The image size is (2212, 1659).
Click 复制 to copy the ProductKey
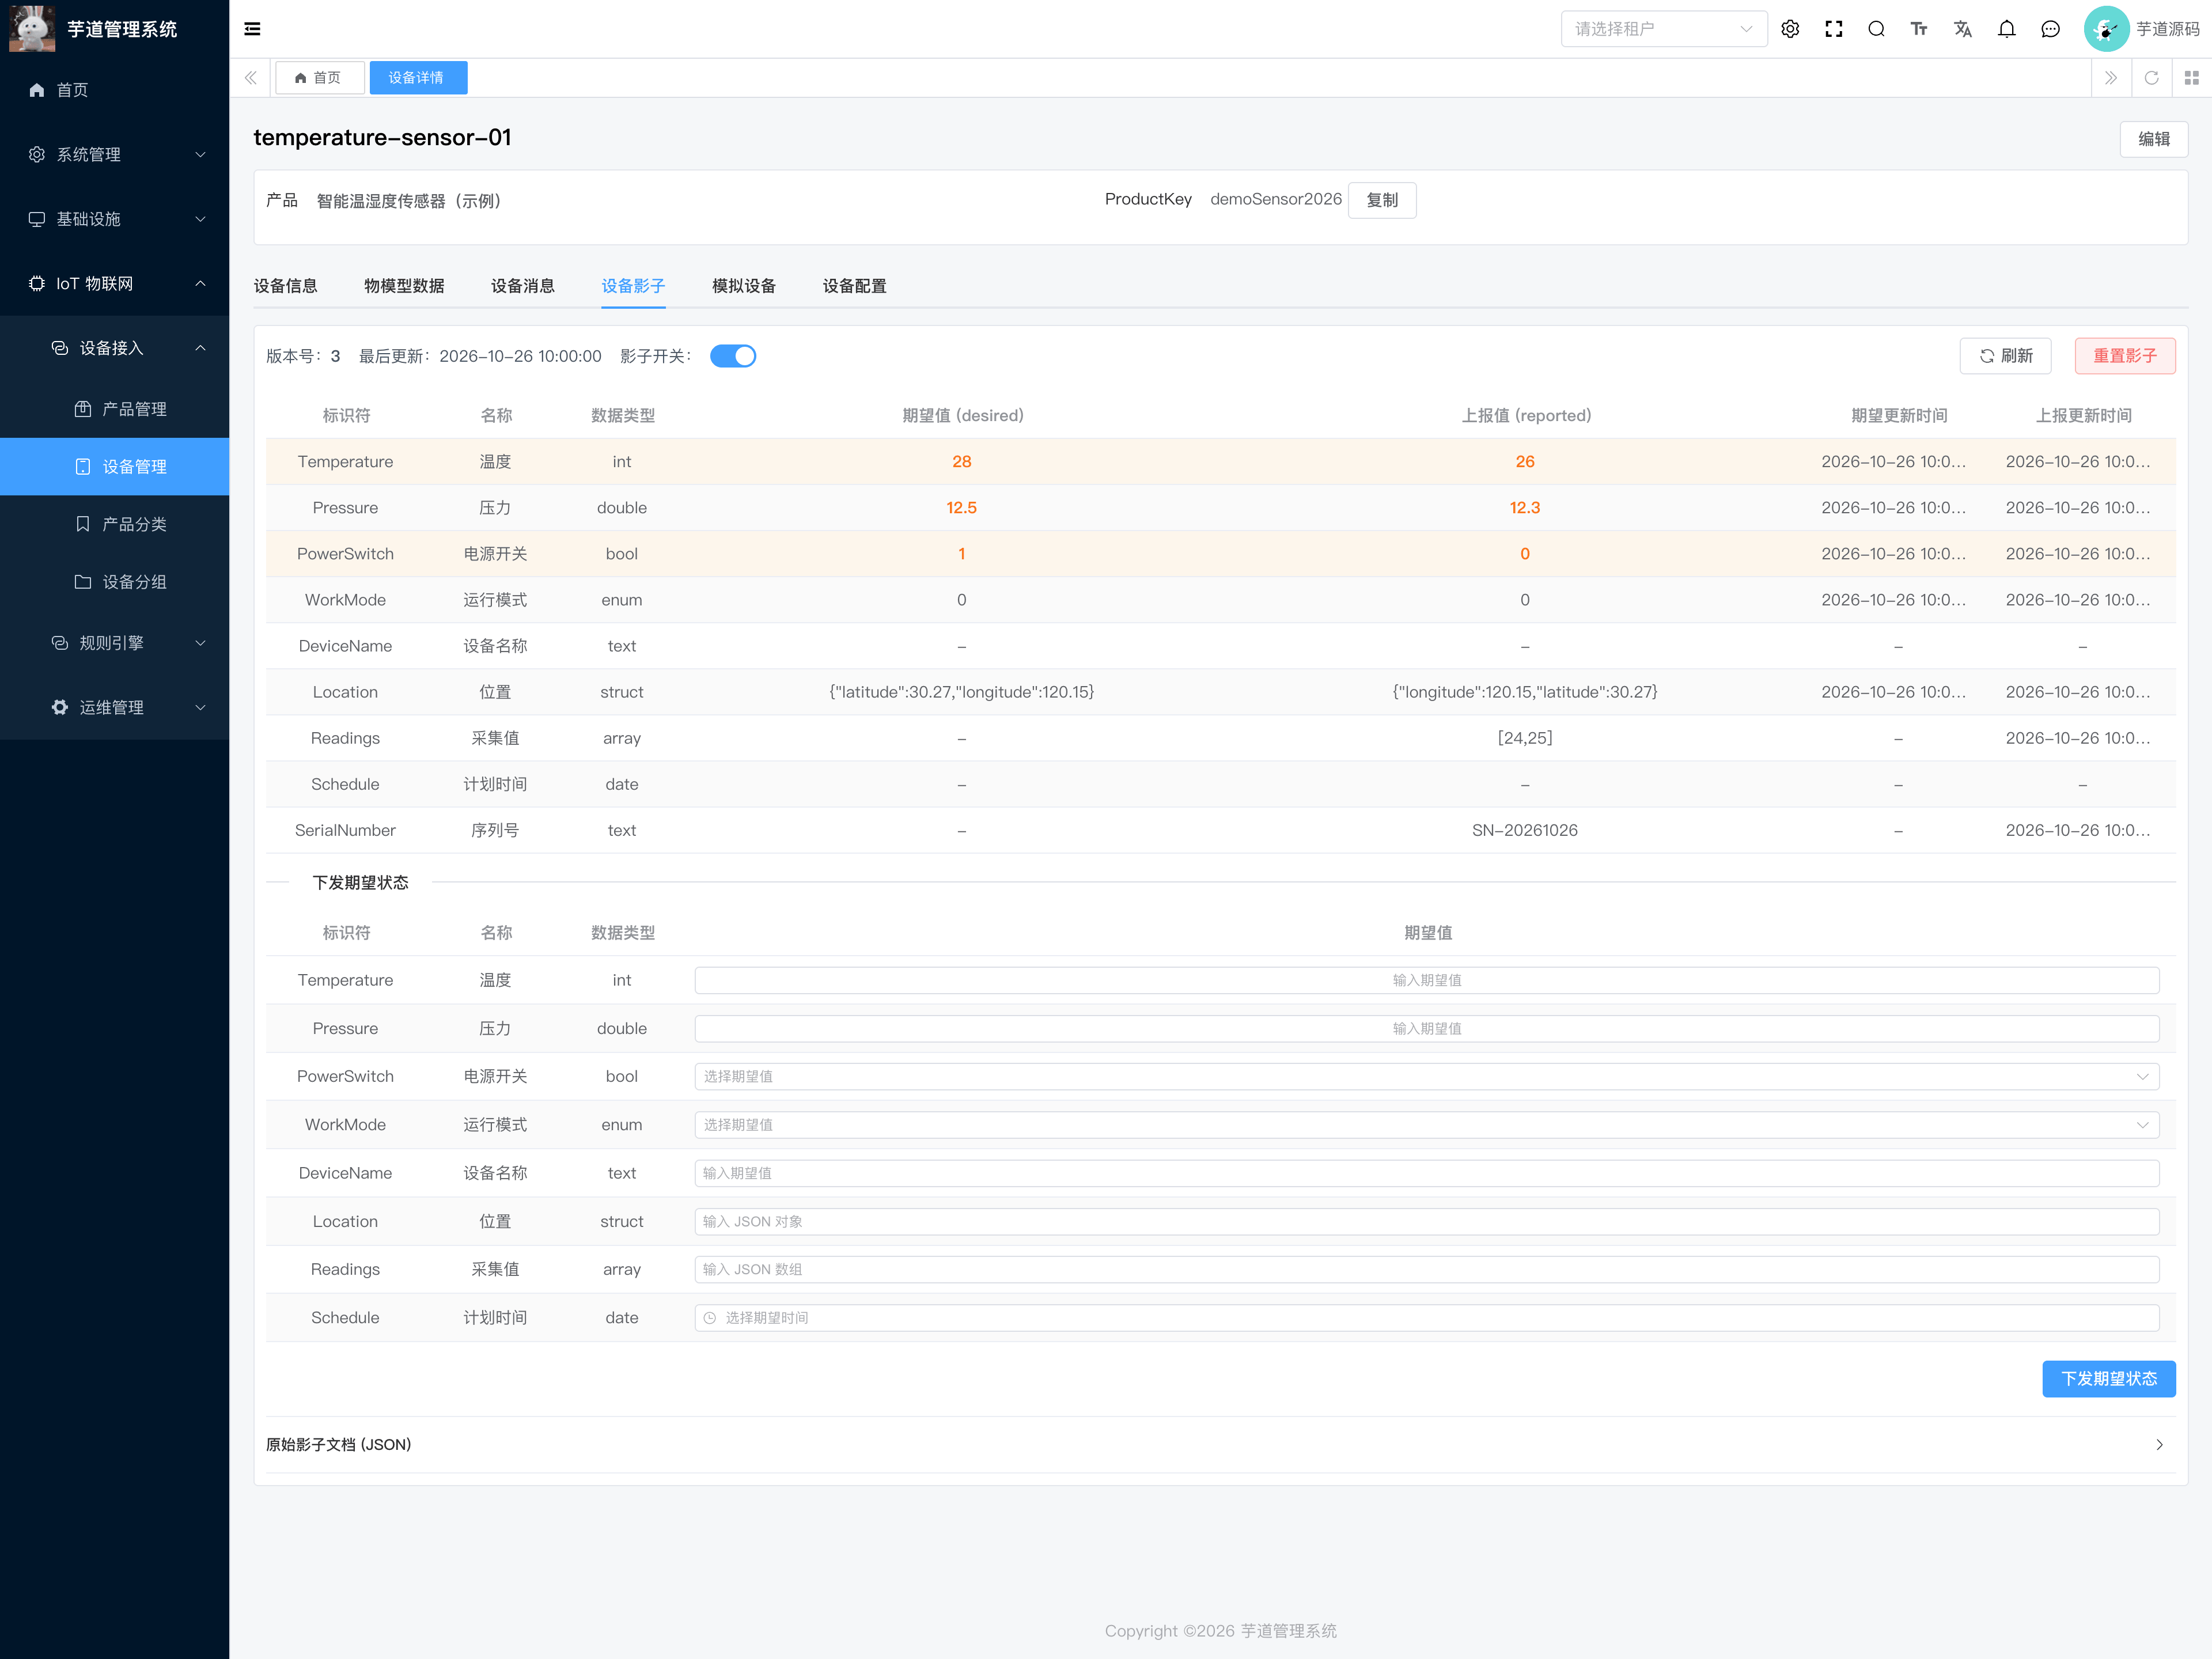1381,200
